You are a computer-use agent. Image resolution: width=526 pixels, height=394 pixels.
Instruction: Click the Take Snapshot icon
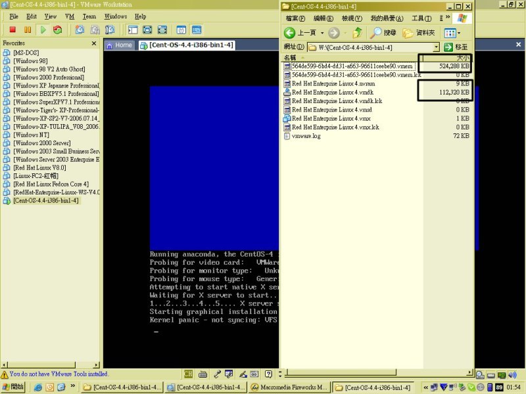click(x=80, y=30)
